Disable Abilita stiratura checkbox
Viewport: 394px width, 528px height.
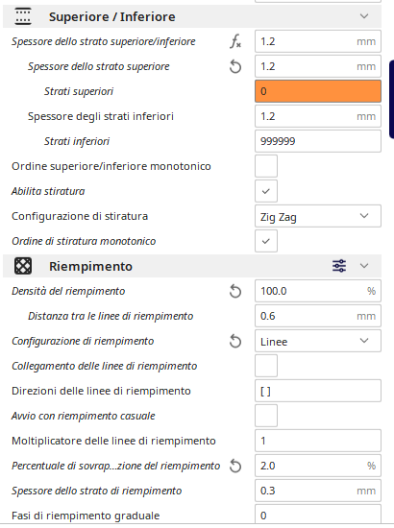(266, 191)
